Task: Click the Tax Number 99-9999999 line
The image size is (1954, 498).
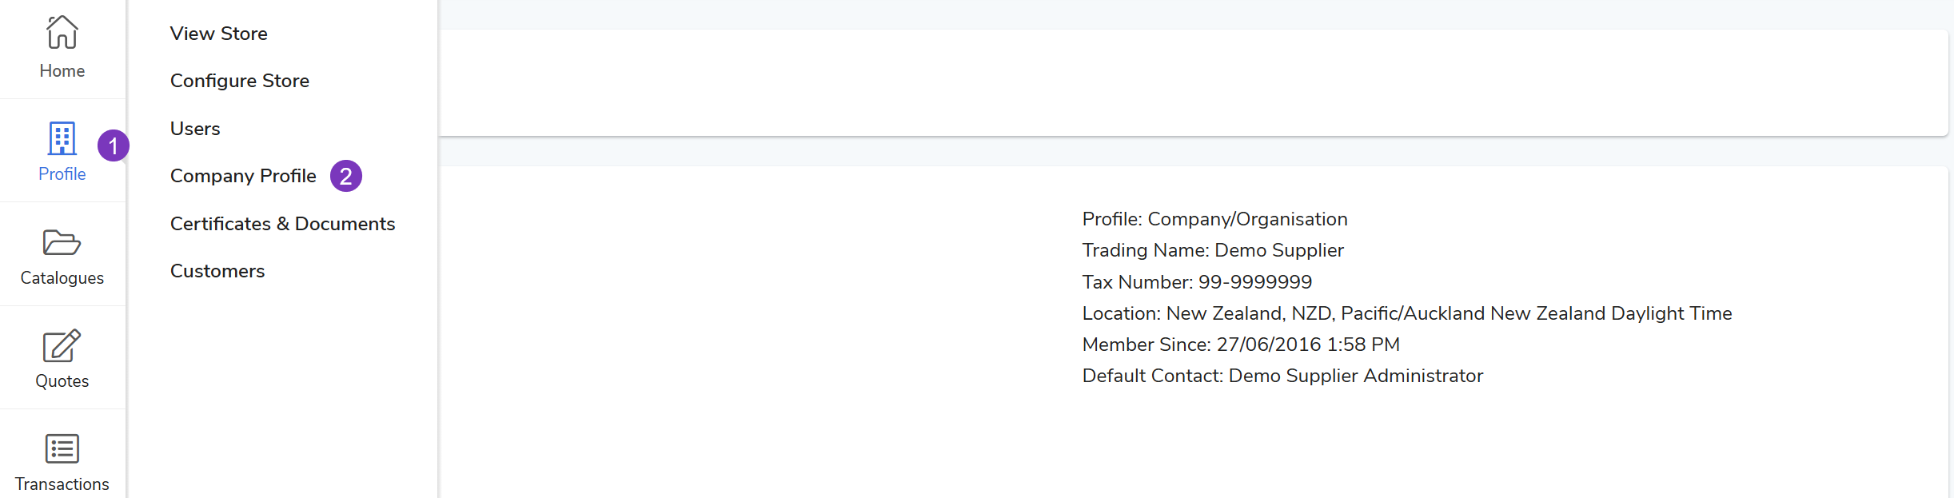Action: pos(1197,282)
